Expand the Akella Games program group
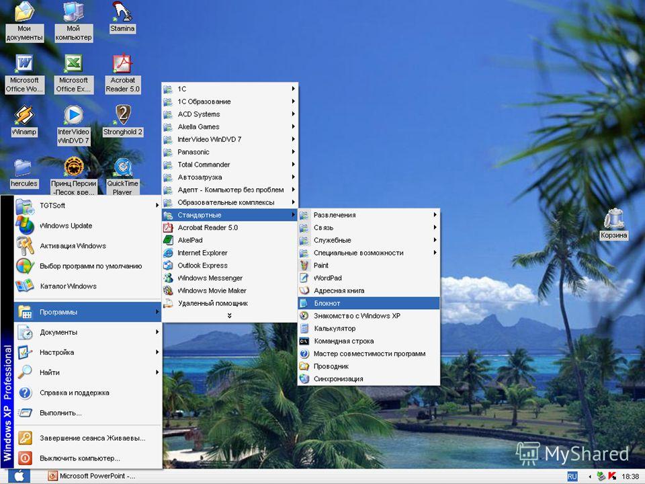 coord(230,127)
